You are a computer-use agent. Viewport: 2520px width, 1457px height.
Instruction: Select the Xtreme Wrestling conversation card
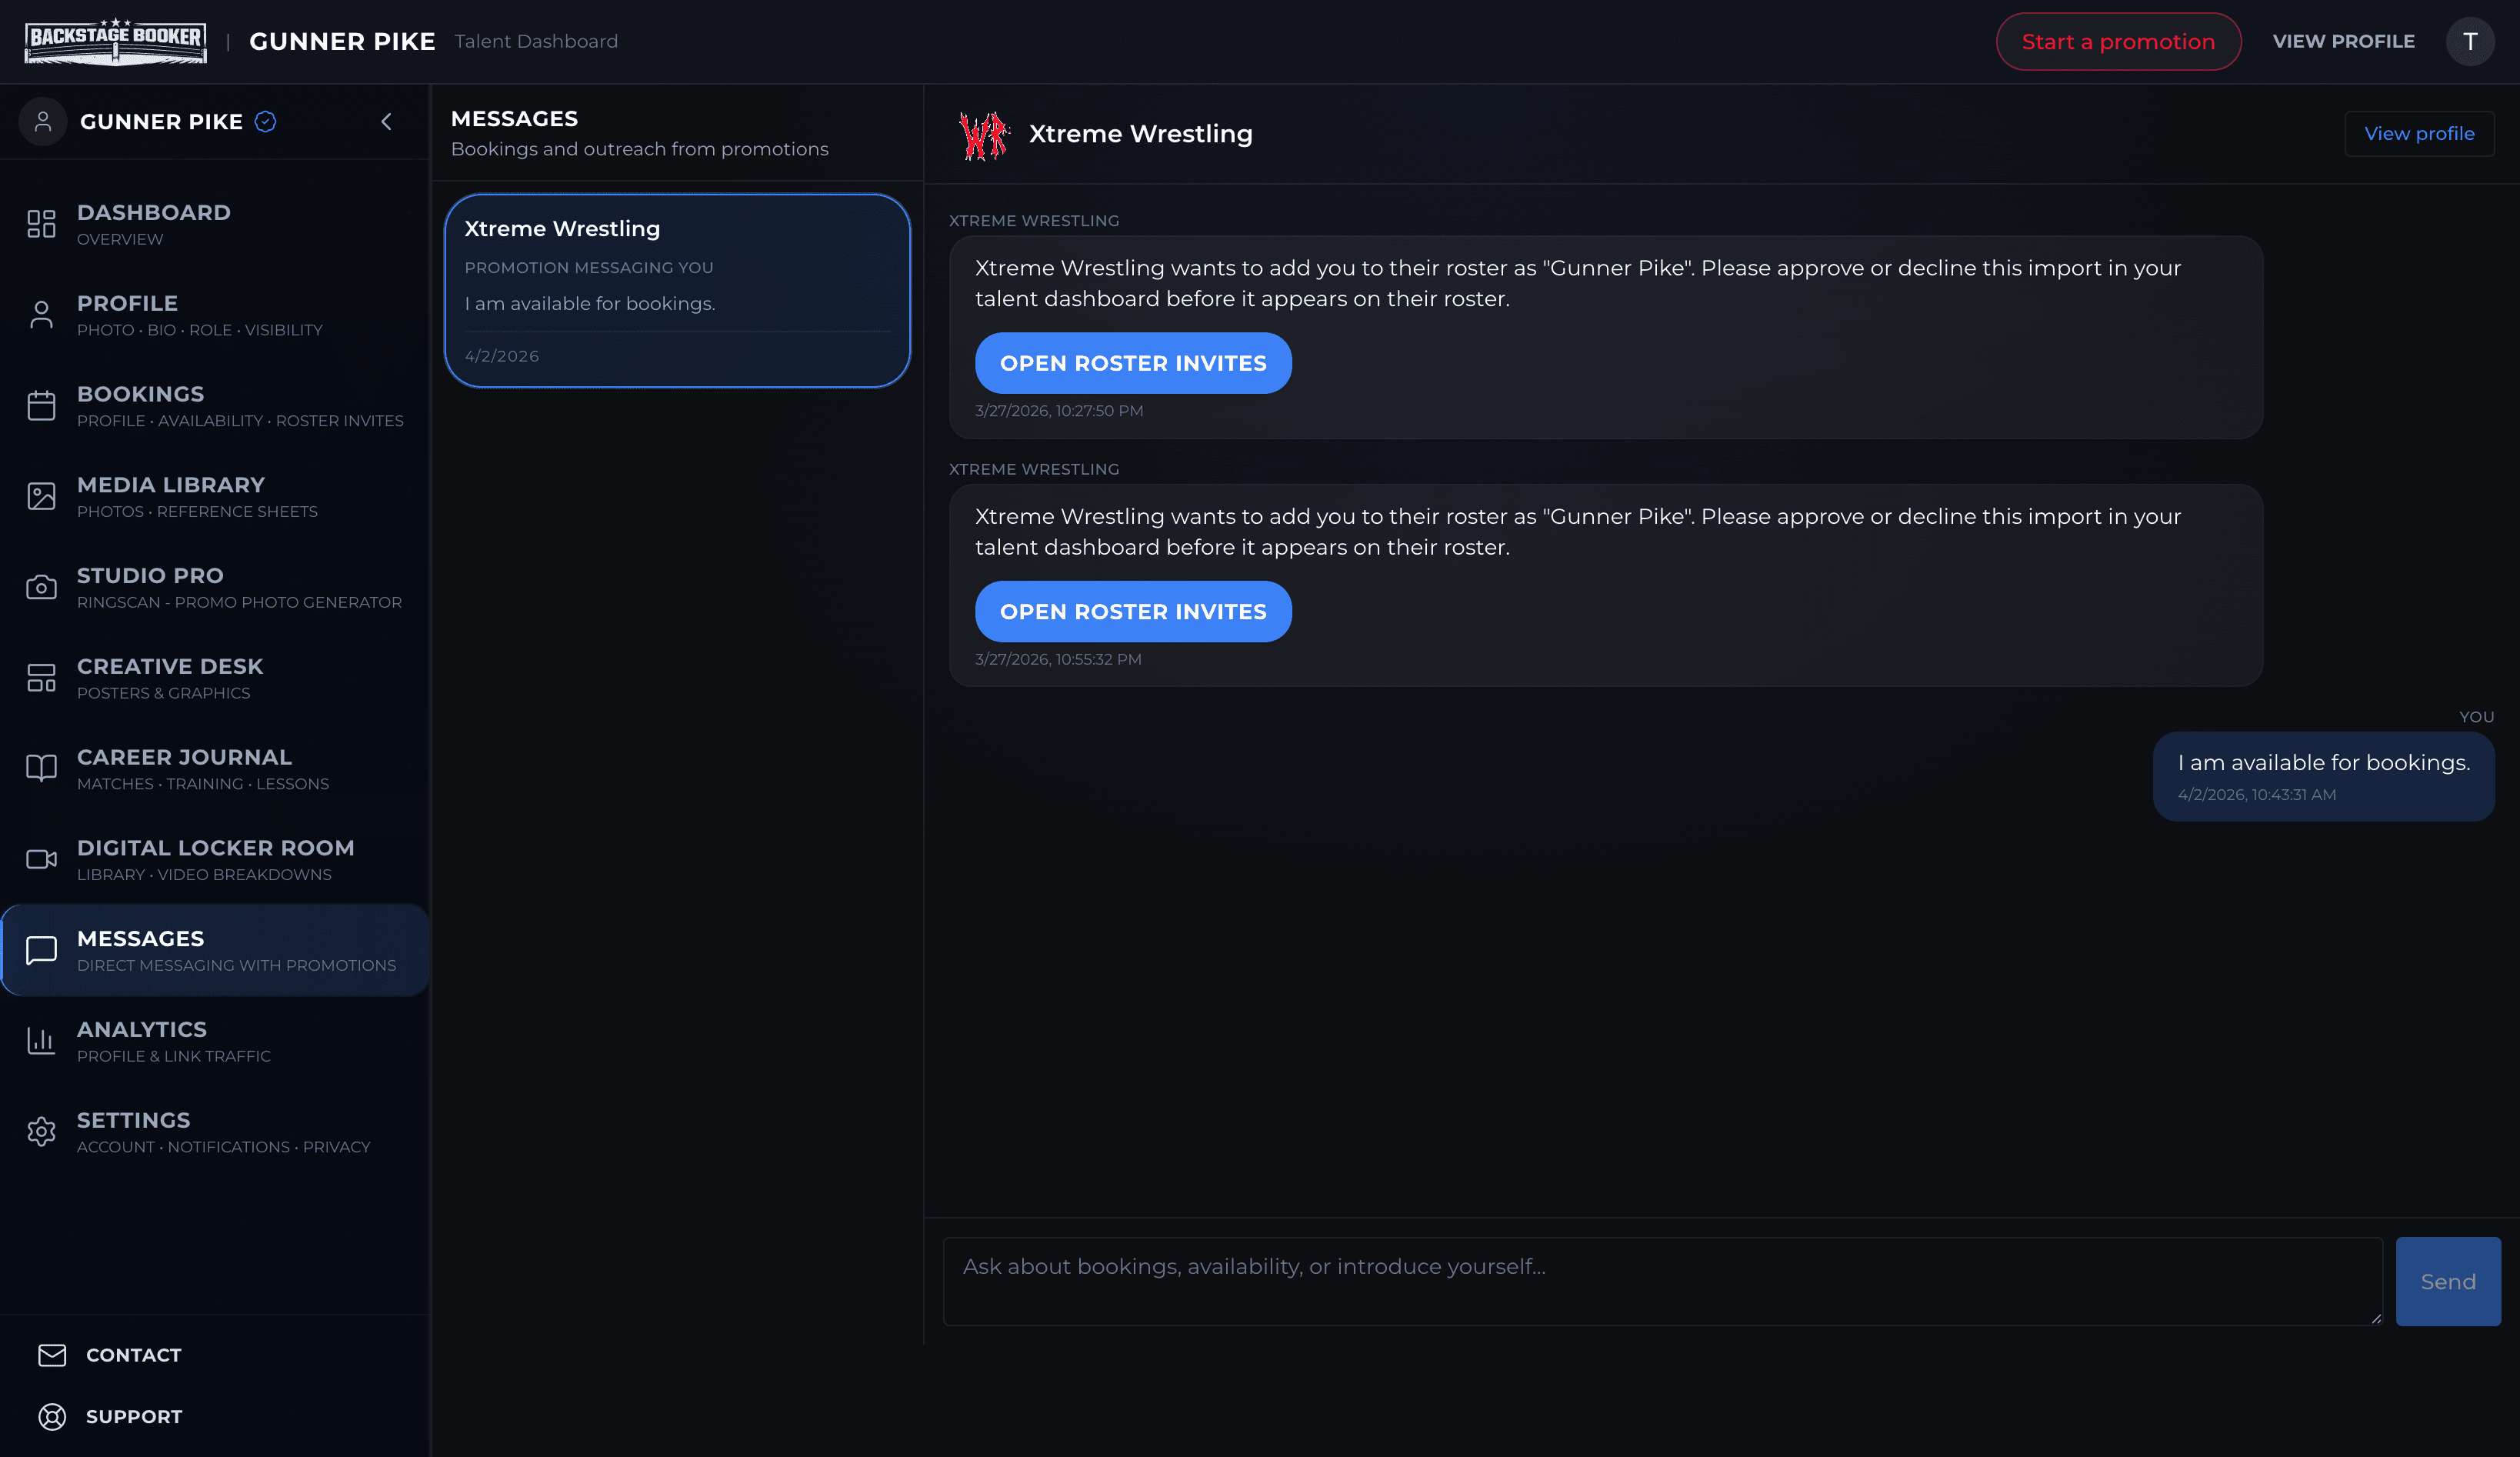tap(677, 290)
